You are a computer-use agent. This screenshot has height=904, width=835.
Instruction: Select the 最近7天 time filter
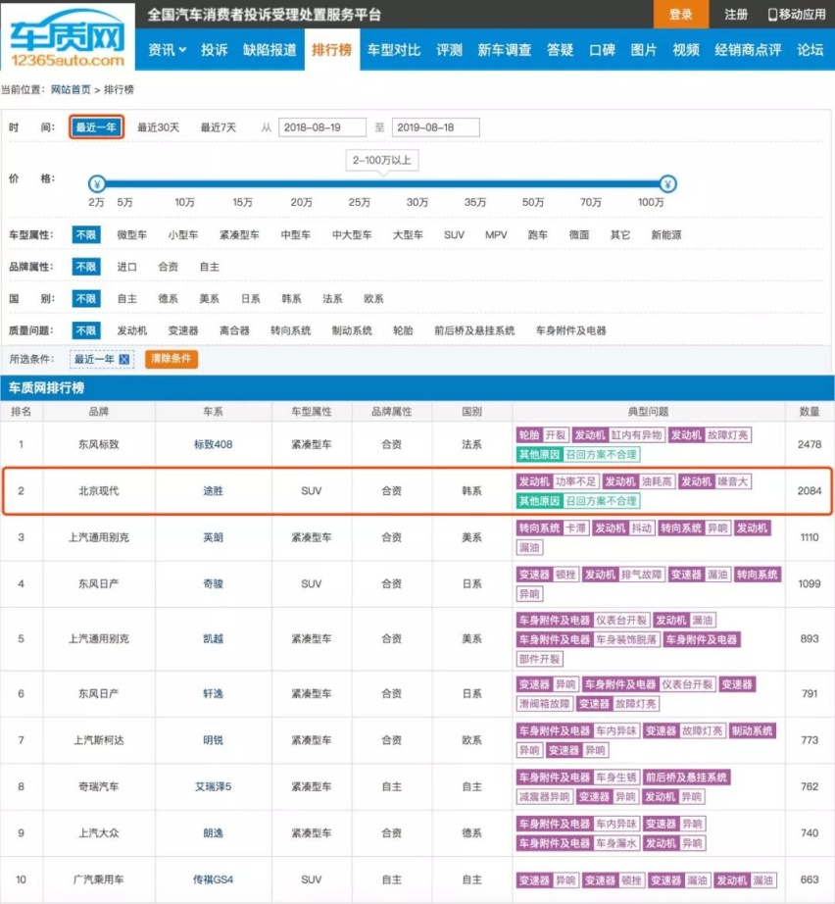[x=218, y=127]
